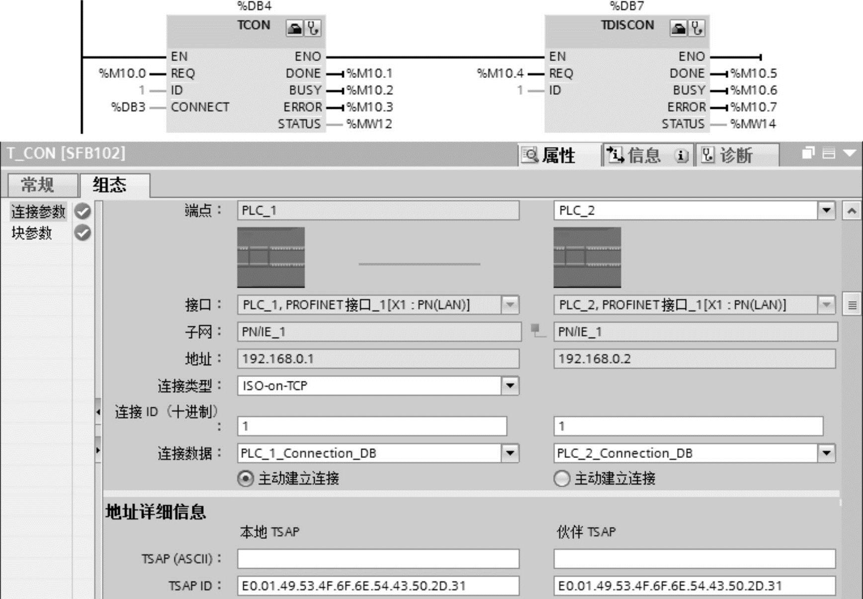This screenshot has width=863, height=599.
Task: Open PLC_1_Connection_DB dropdown
Action: (x=510, y=453)
